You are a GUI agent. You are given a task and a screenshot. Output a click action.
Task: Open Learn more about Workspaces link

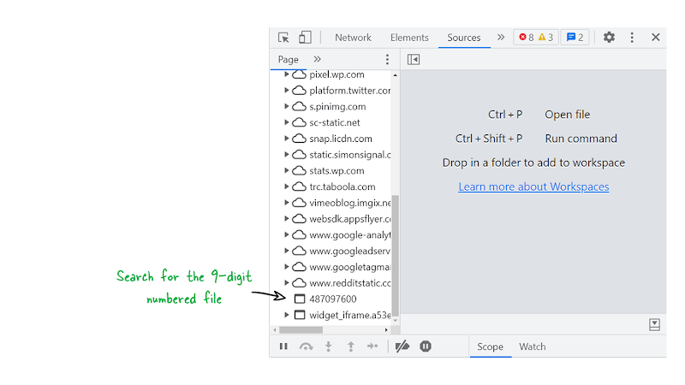pyautogui.click(x=533, y=187)
